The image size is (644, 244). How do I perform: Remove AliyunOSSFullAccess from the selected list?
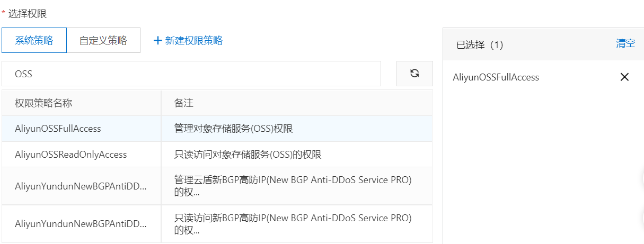624,77
